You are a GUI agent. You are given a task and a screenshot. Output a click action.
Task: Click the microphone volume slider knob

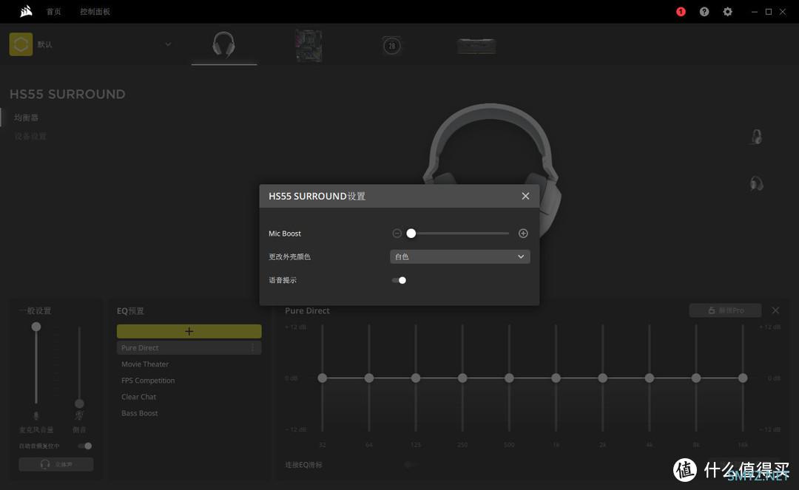(x=36, y=327)
